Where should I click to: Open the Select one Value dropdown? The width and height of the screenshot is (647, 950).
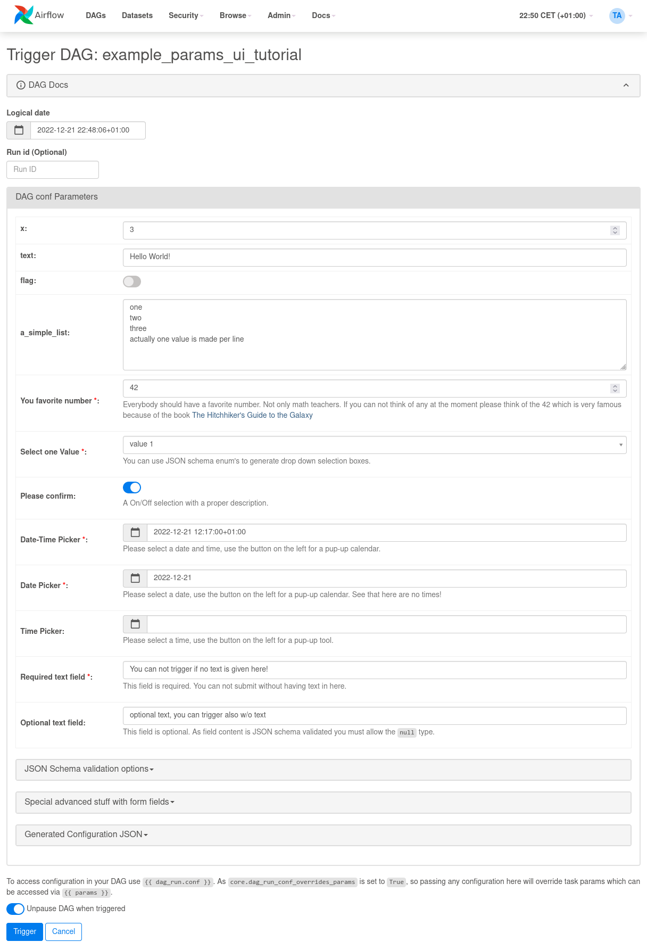(374, 445)
